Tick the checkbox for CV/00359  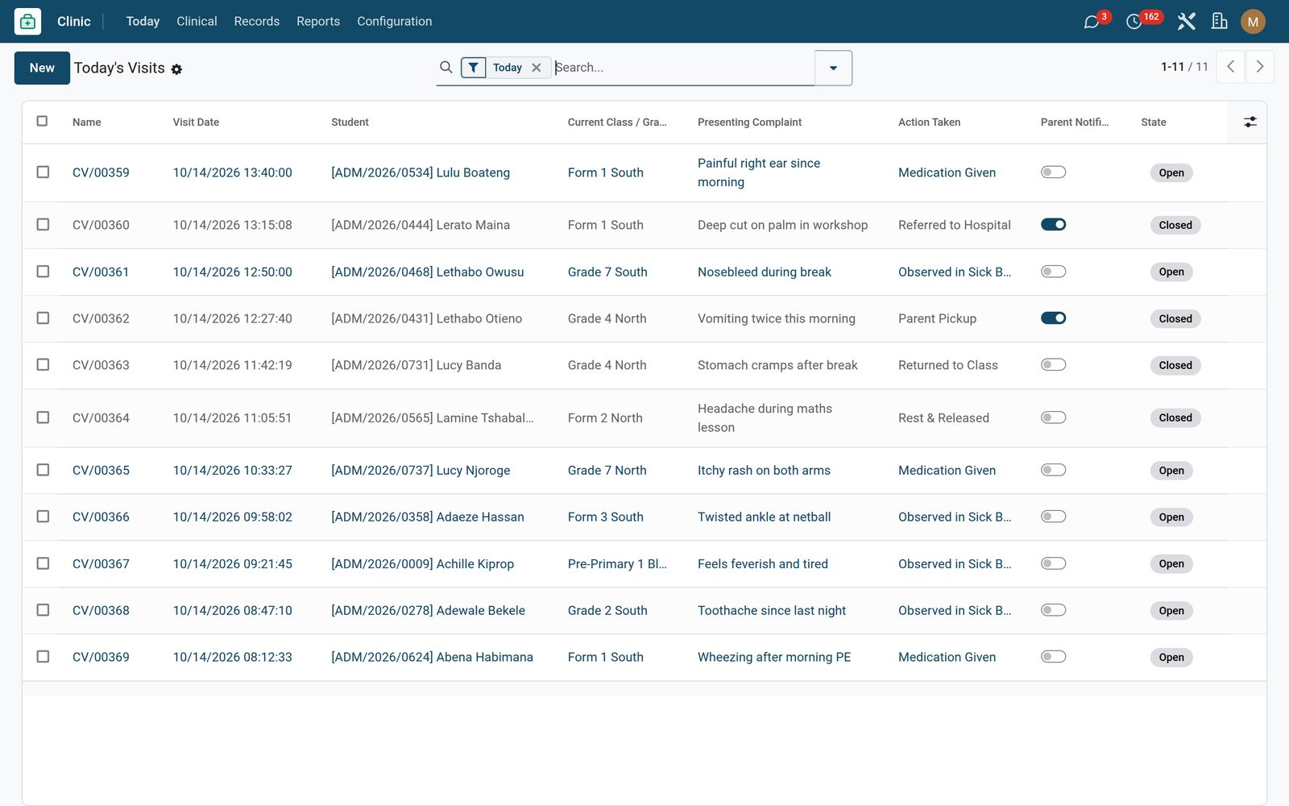43,172
